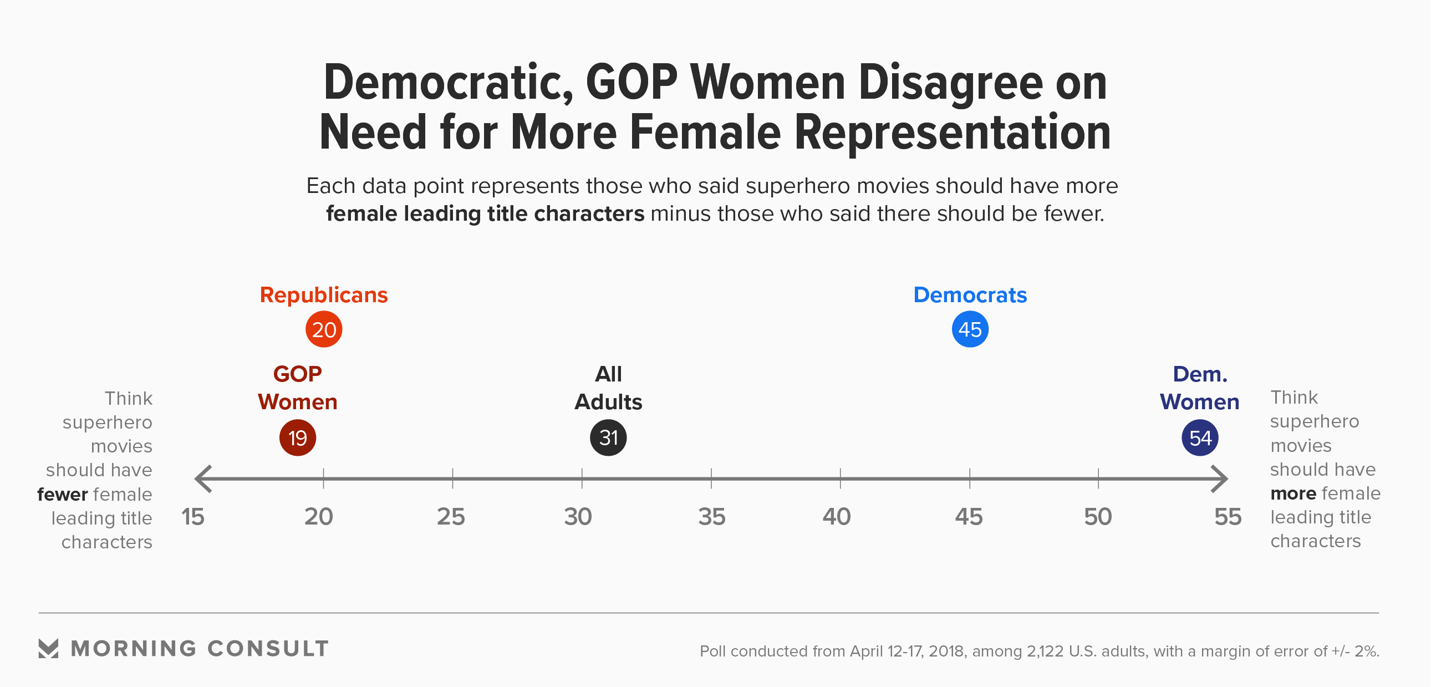Click the poll methodology footnote text
This screenshot has height=687, width=1431.
(x=1040, y=651)
